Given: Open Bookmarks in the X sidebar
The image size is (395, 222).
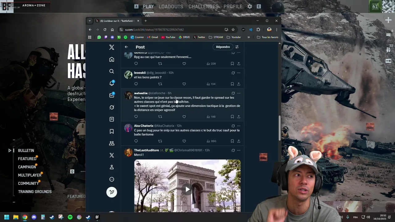Looking at the screenshot, I should [112, 131].
